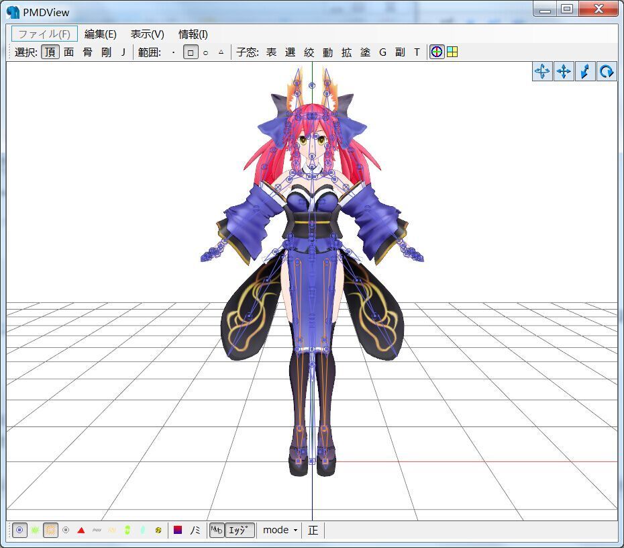
Task: Click the yellow four-pane grid icon
Action: tap(452, 52)
